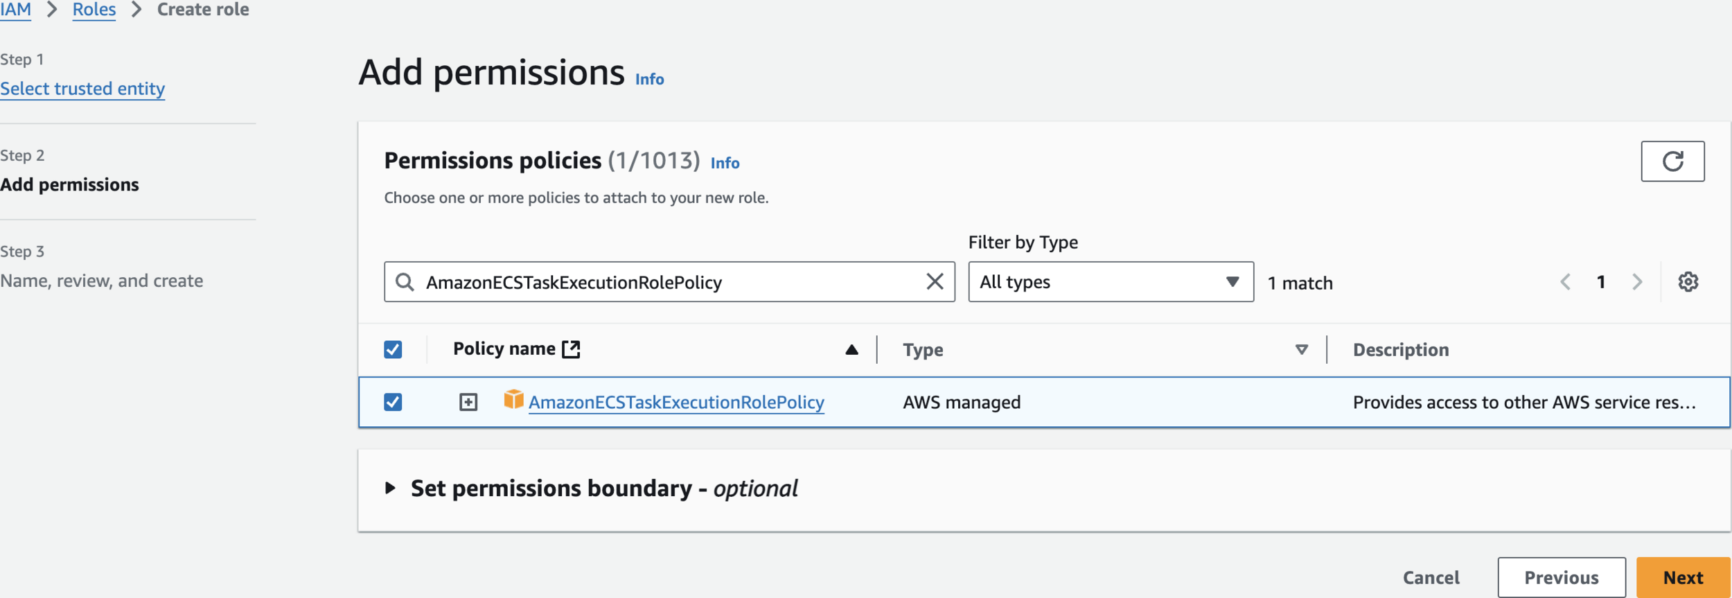Image resolution: width=1732 pixels, height=598 pixels.
Task: Navigate to Roles in the breadcrumb
Action: [94, 10]
